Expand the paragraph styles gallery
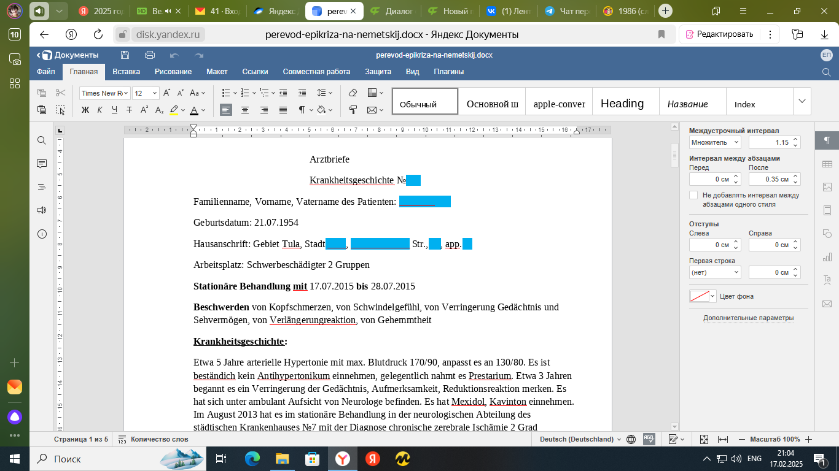 pyautogui.click(x=802, y=101)
